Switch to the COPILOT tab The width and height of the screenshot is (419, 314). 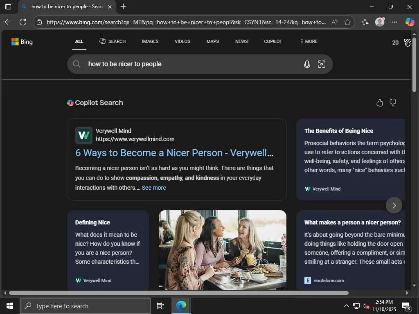273,41
